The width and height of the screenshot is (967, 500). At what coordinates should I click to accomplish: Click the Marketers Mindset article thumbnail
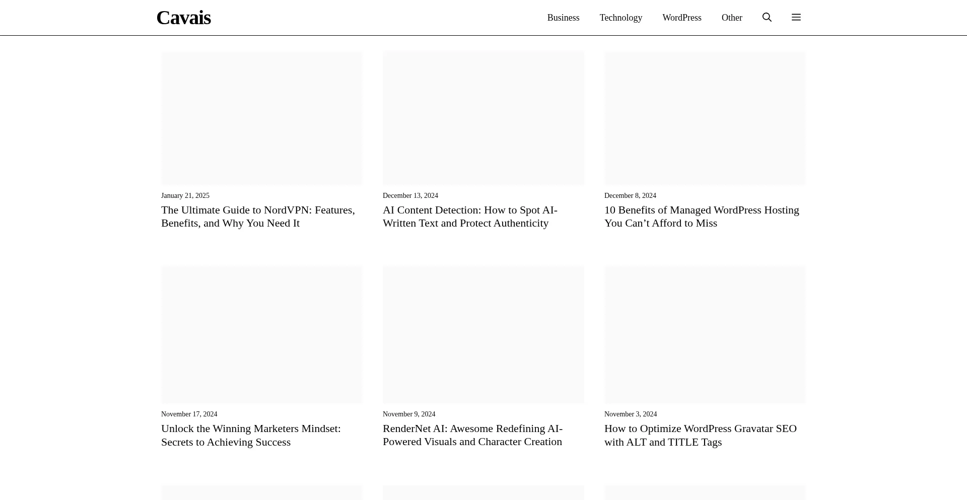(x=262, y=335)
